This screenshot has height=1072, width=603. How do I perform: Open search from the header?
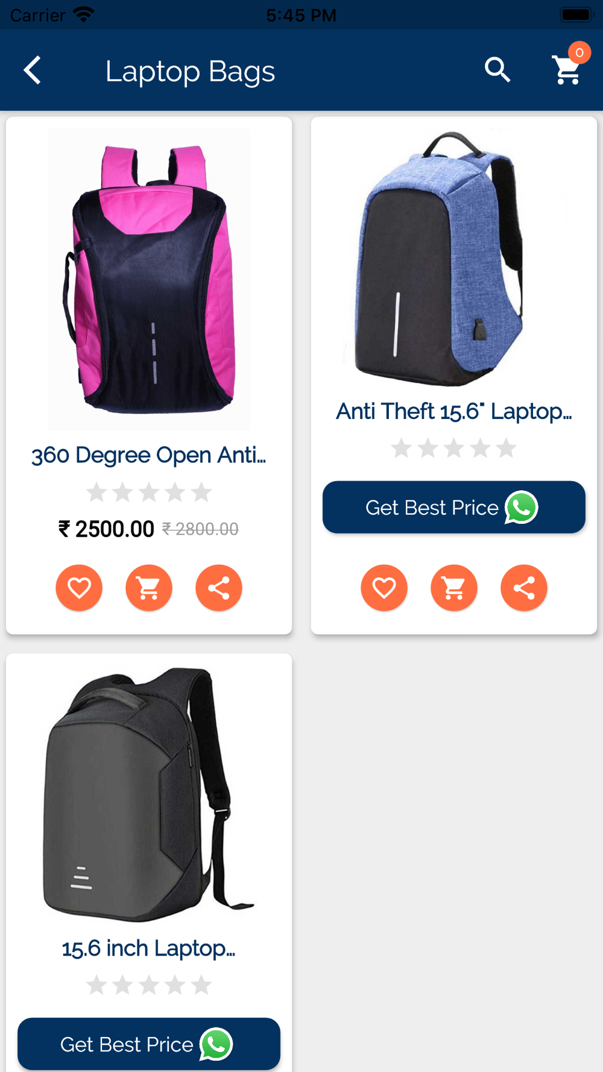coord(497,71)
